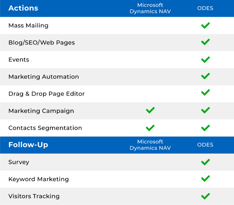The height and width of the screenshot is (205, 234).
Task: Select the Actions section header
Action: pos(23,8)
